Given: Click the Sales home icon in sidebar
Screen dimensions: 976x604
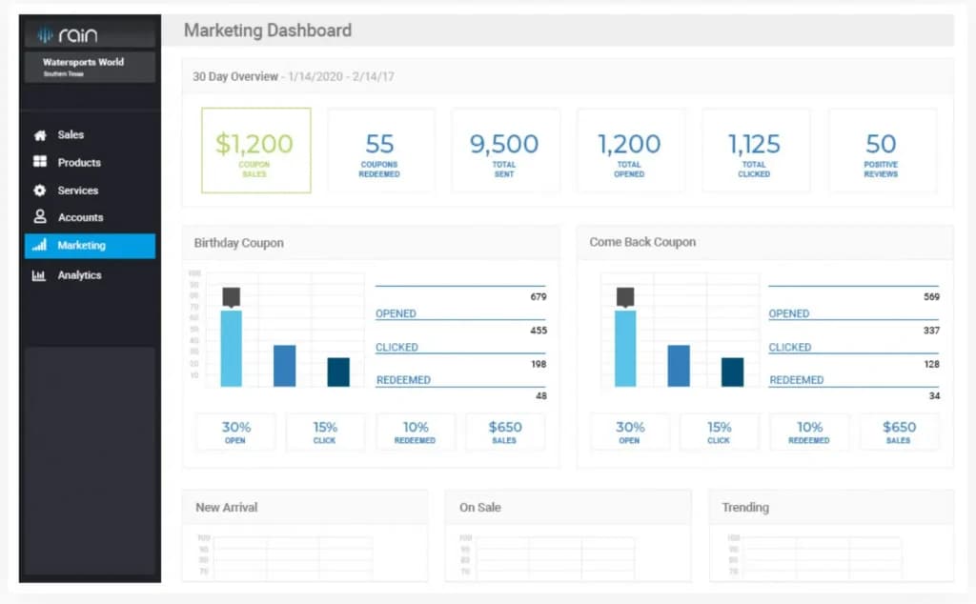Looking at the screenshot, I should 40,135.
